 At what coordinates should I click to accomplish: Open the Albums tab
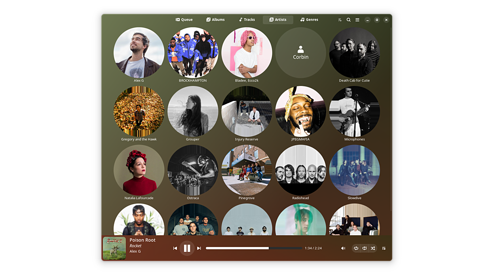coord(215,20)
